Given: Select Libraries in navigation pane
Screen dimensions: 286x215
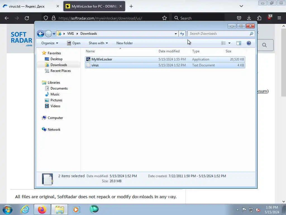Looking at the screenshot, I should pos(54,83).
